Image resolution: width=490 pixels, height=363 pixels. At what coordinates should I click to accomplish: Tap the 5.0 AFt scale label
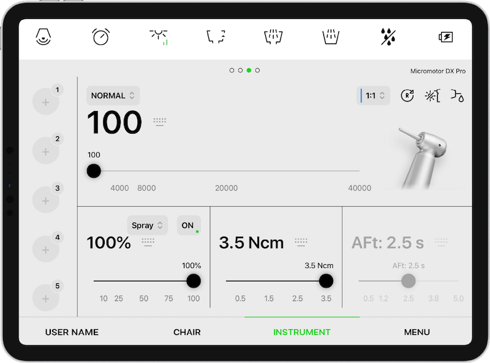click(458, 298)
